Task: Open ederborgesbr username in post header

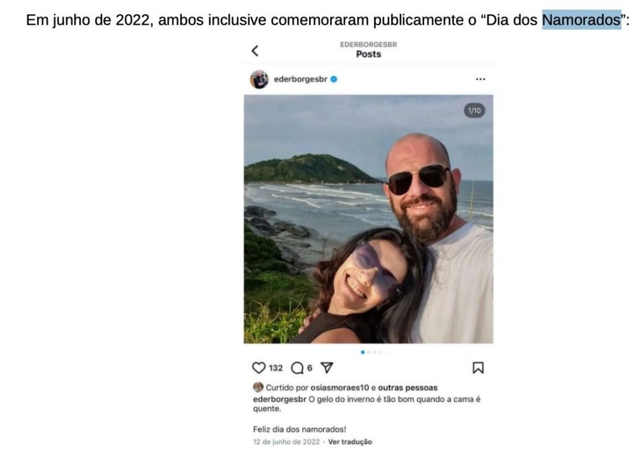Action: (x=300, y=79)
